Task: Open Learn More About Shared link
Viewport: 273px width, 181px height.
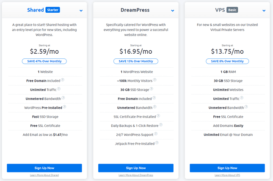Action: pos(44,175)
